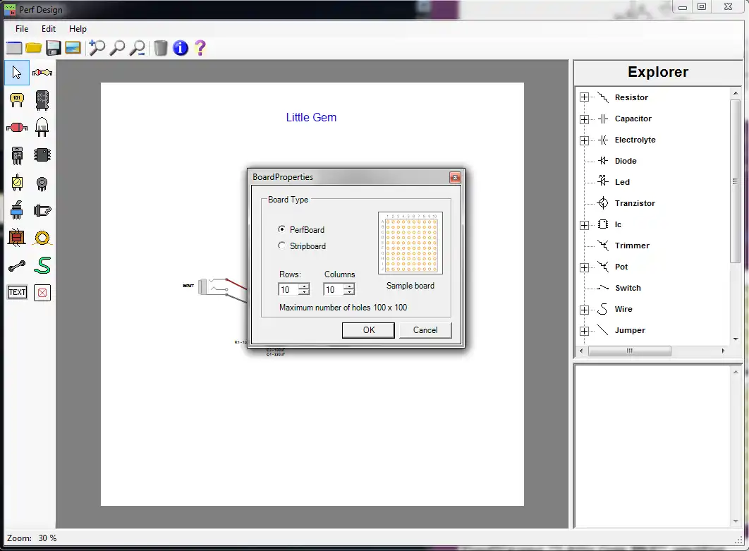Viewport: 749px width, 551px height.
Task: Select Diode in the Explorer tree
Action: [x=626, y=161]
